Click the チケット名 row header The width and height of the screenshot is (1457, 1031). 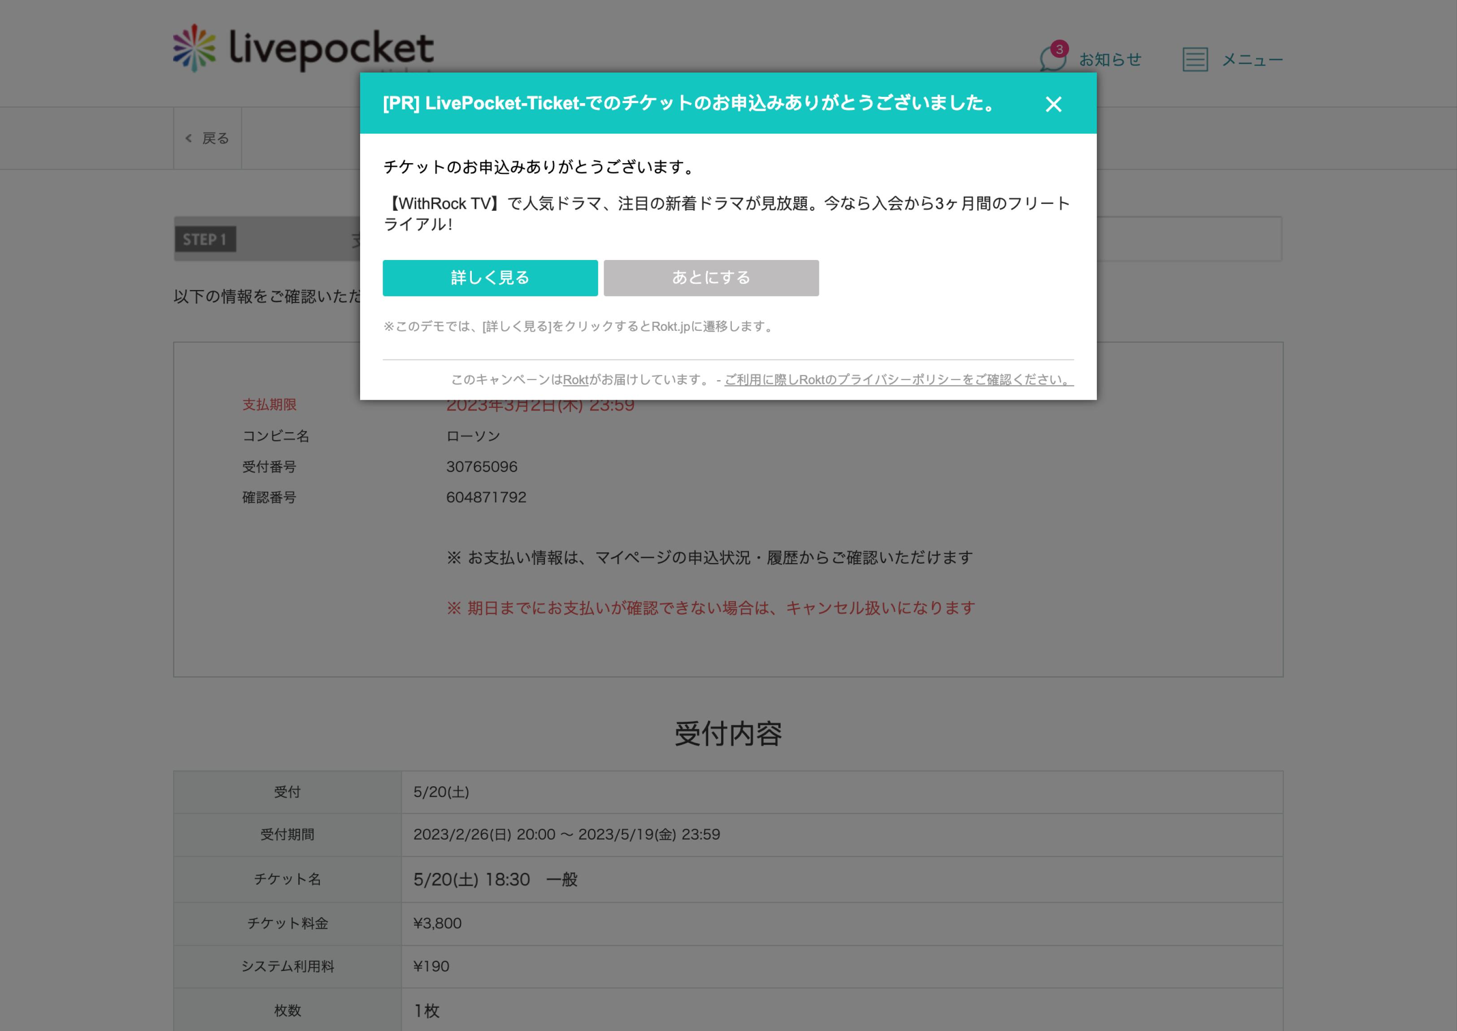(288, 879)
